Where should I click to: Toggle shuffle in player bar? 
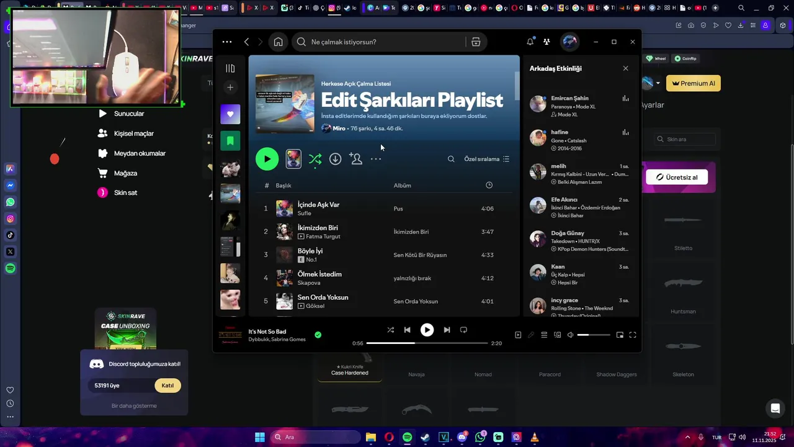point(390,330)
